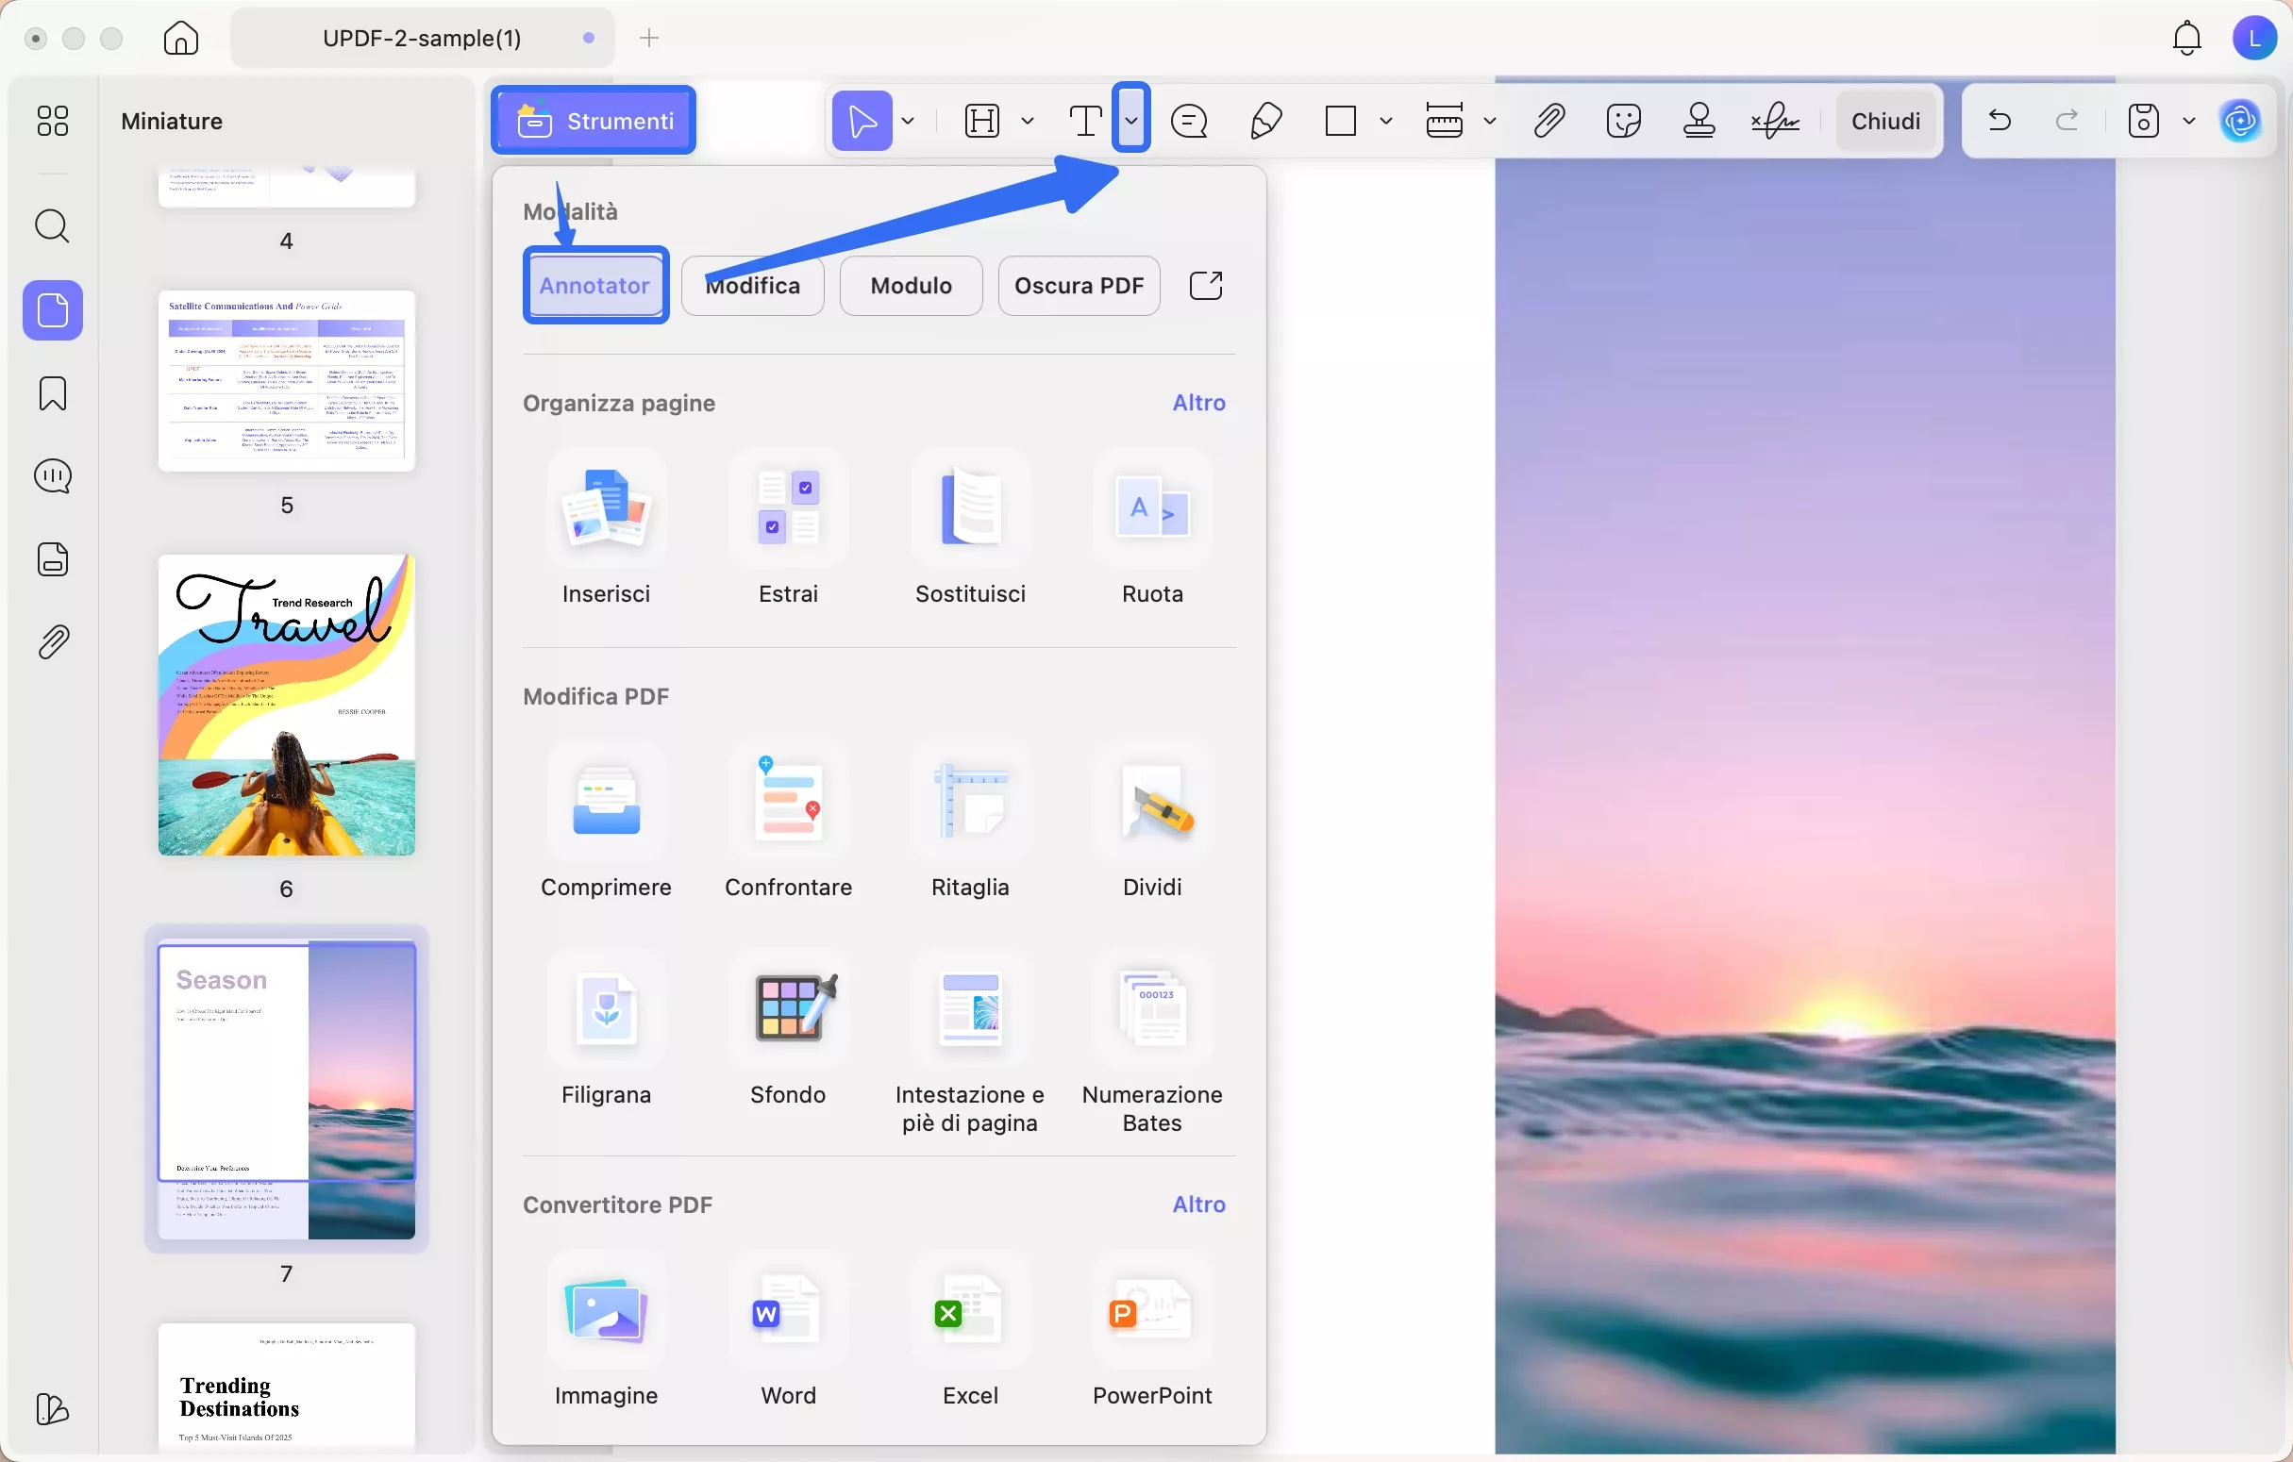Click the signature tool icon
Viewport: 2293px width, 1462px height.
[x=1775, y=121]
